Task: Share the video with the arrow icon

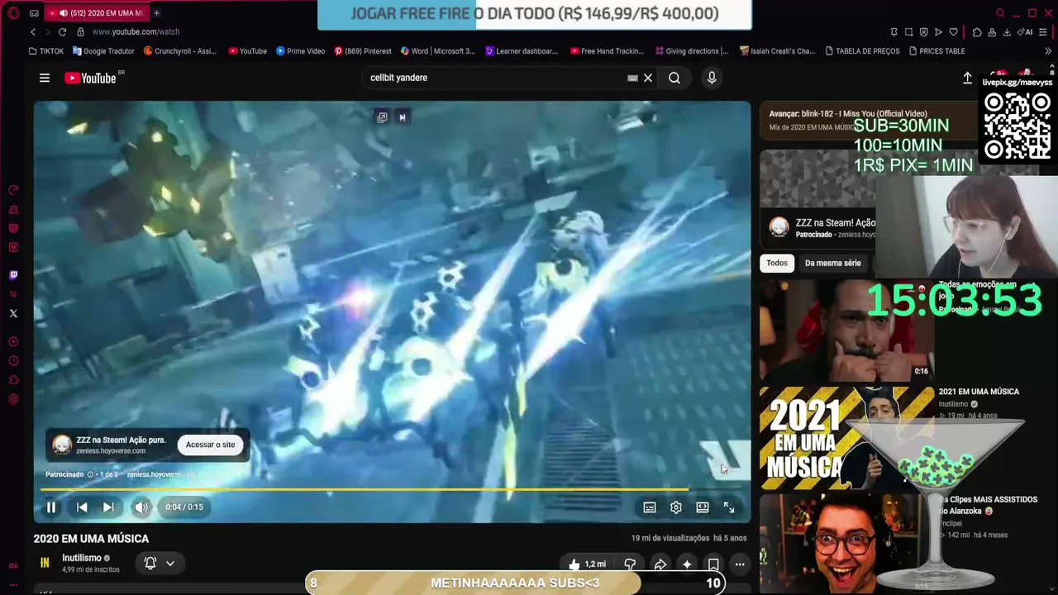Action: pyautogui.click(x=660, y=564)
